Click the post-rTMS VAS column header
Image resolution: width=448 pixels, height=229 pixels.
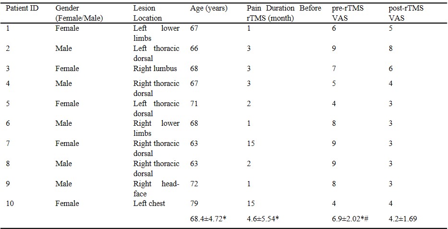pos(407,13)
